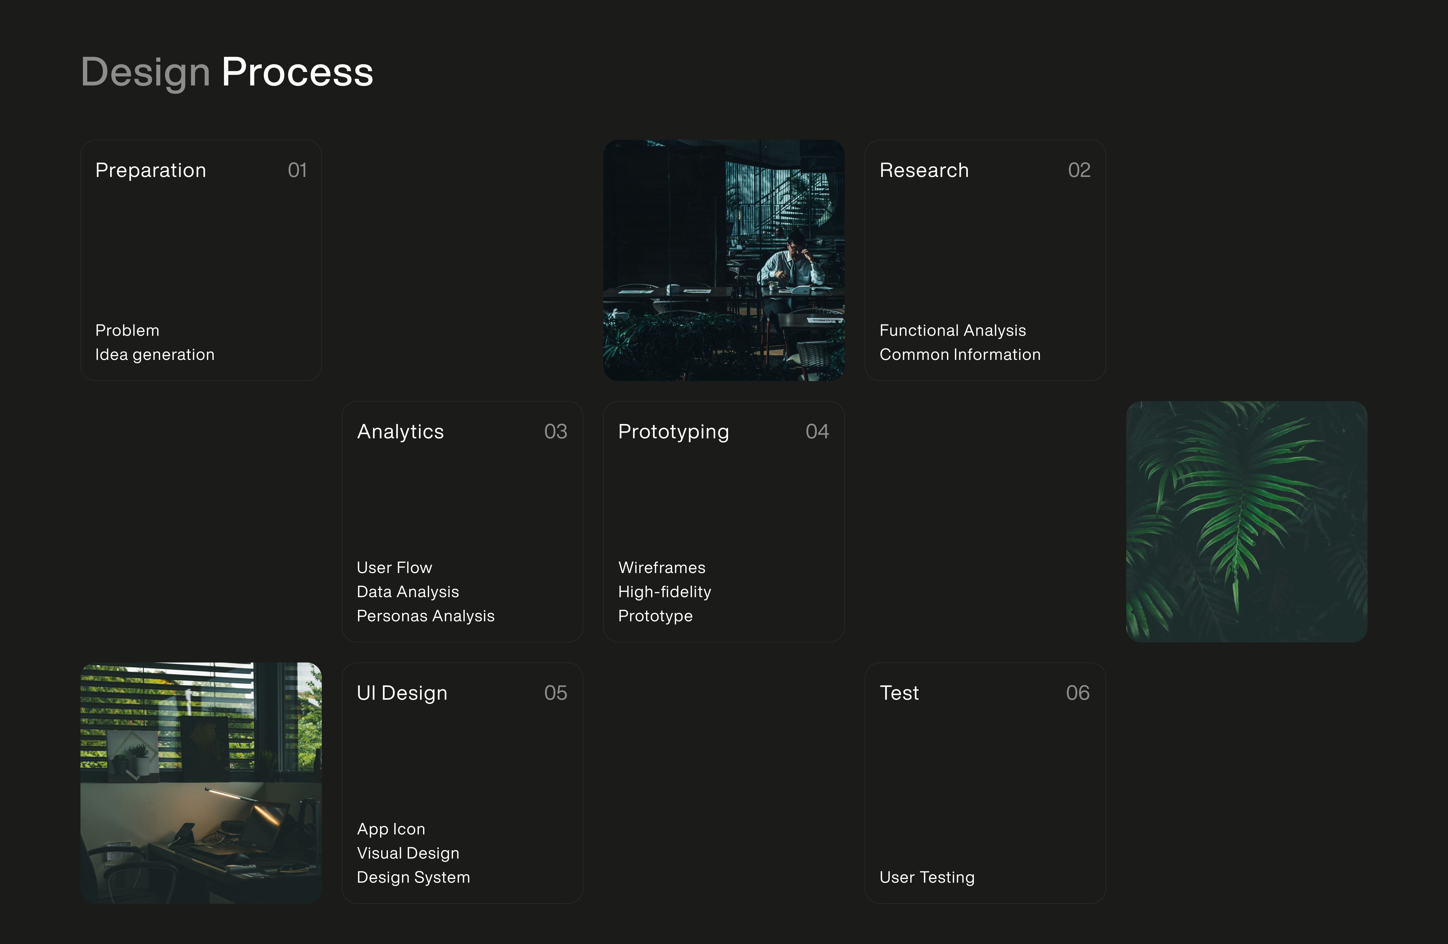Click step number 01 label
Viewport: 1448px width, 944px height.
click(x=297, y=170)
